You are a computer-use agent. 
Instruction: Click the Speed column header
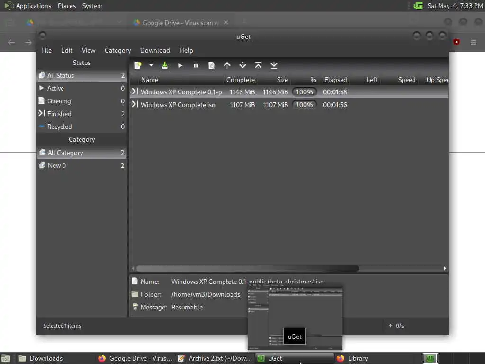[x=401, y=80]
